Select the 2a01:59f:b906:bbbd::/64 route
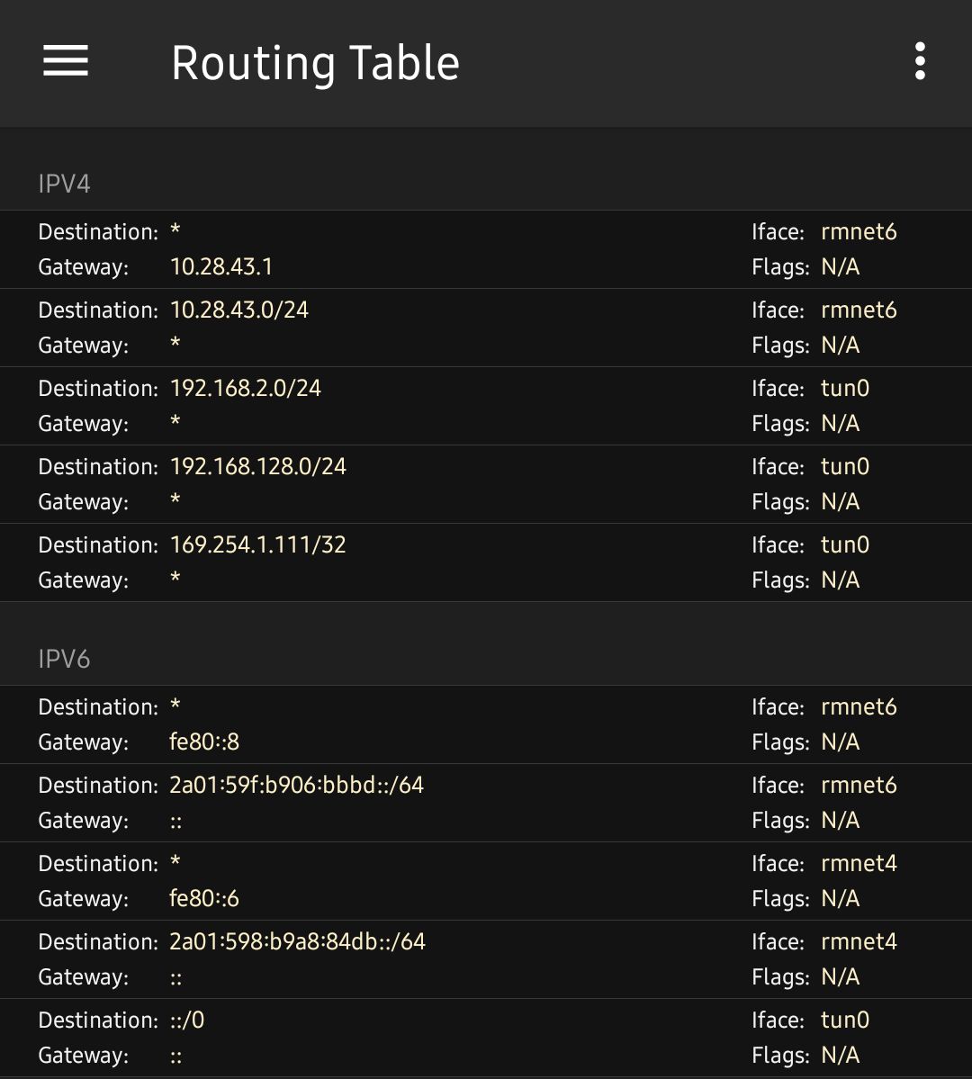This screenshot has height=1079, width=972. [x=486, y=803]
